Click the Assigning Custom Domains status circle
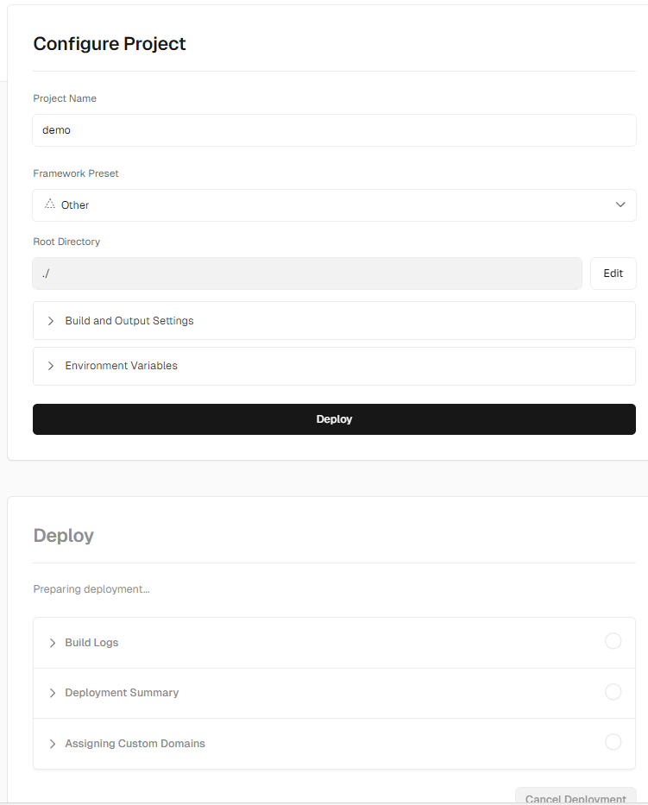Viewport: 648px width, 805px height. point(613,742)
